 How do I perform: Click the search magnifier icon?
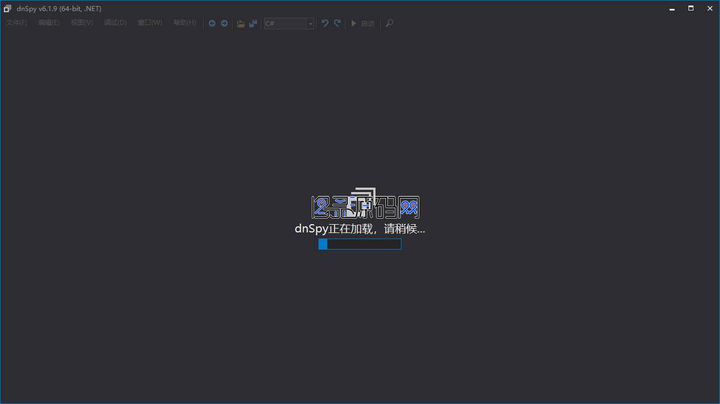[x=389, y=23]
